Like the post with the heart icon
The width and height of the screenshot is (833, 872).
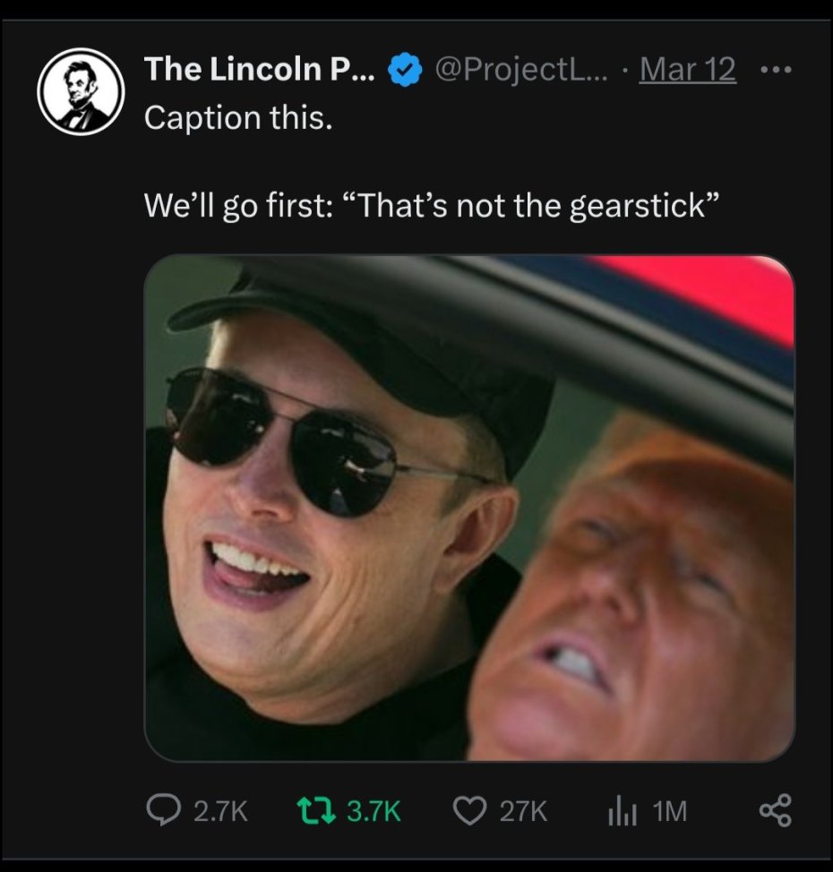[468, 811]
